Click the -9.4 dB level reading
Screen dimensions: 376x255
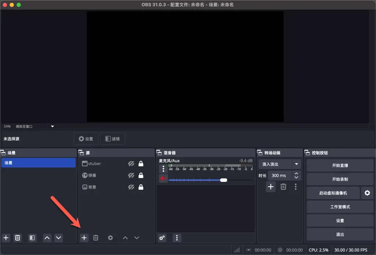246,161
